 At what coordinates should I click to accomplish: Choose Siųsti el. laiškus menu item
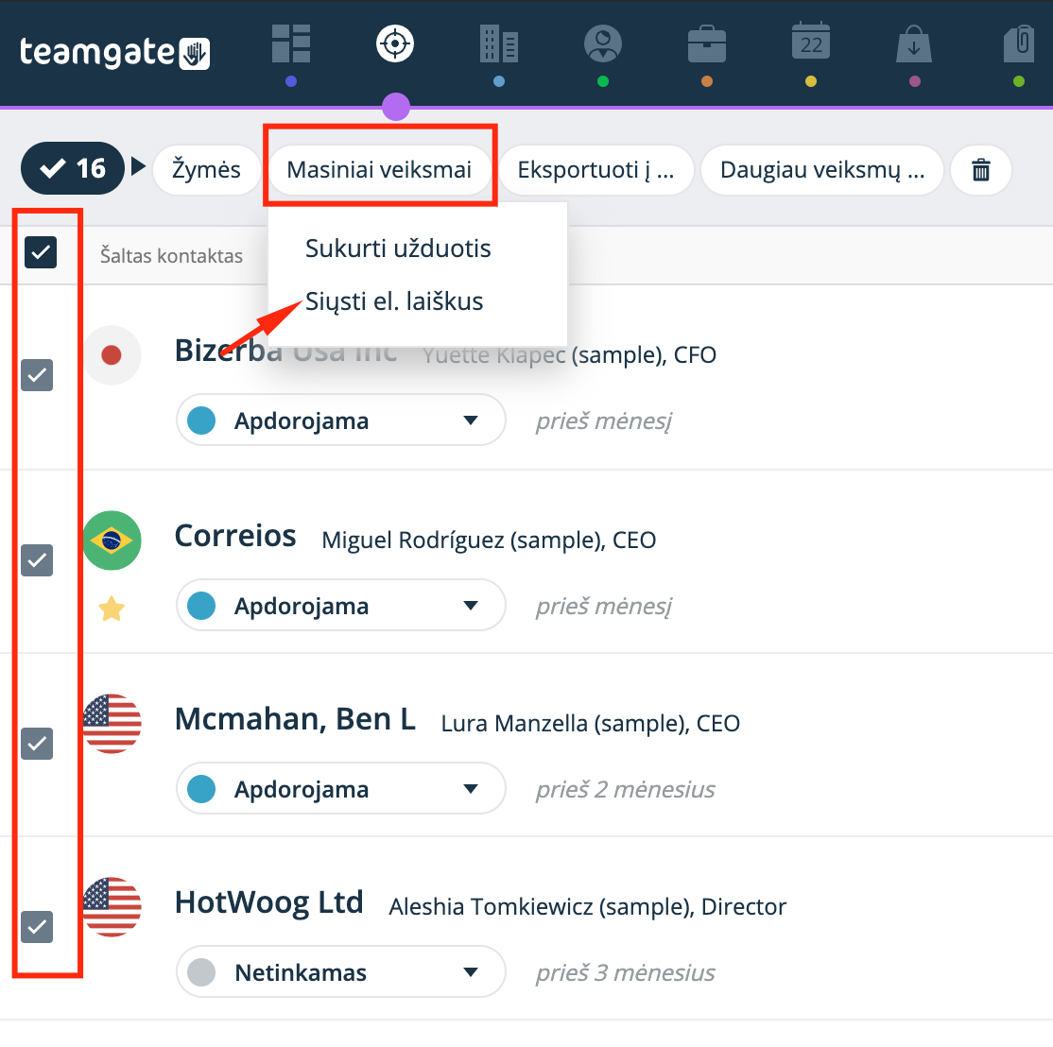(394, 301)
